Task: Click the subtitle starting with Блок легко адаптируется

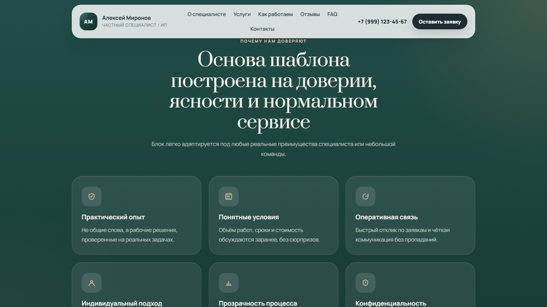Action: point(273,149)
